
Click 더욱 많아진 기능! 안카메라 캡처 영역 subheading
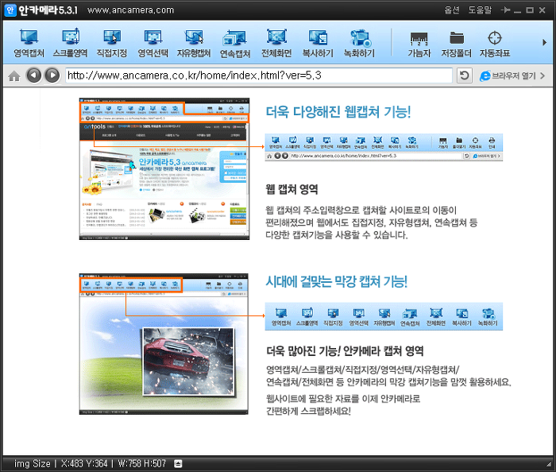click(x=345, y=351)
